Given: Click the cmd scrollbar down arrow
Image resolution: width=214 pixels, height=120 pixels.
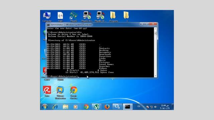Looking at the screenshot, I should [155, 76].
